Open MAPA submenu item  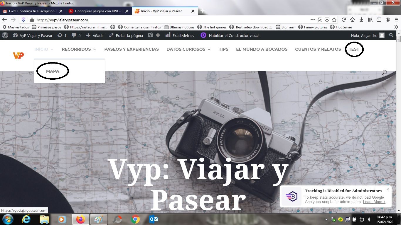click(53, 71)
